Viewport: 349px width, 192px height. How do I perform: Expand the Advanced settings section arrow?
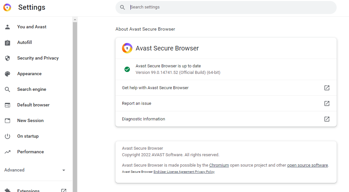click(64, 170)
